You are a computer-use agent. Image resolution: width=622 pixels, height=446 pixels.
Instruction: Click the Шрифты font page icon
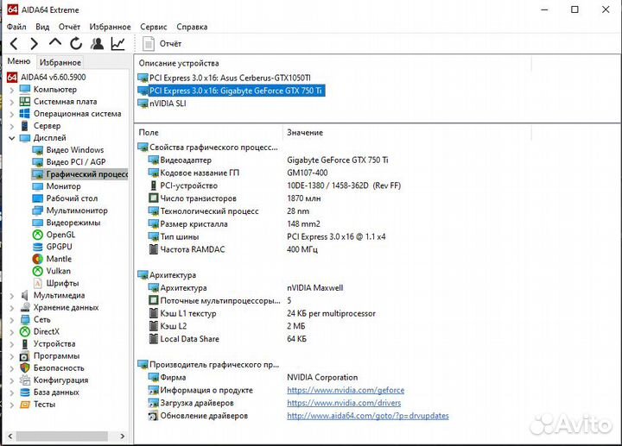pyautogui.click(x=38, y=283)
